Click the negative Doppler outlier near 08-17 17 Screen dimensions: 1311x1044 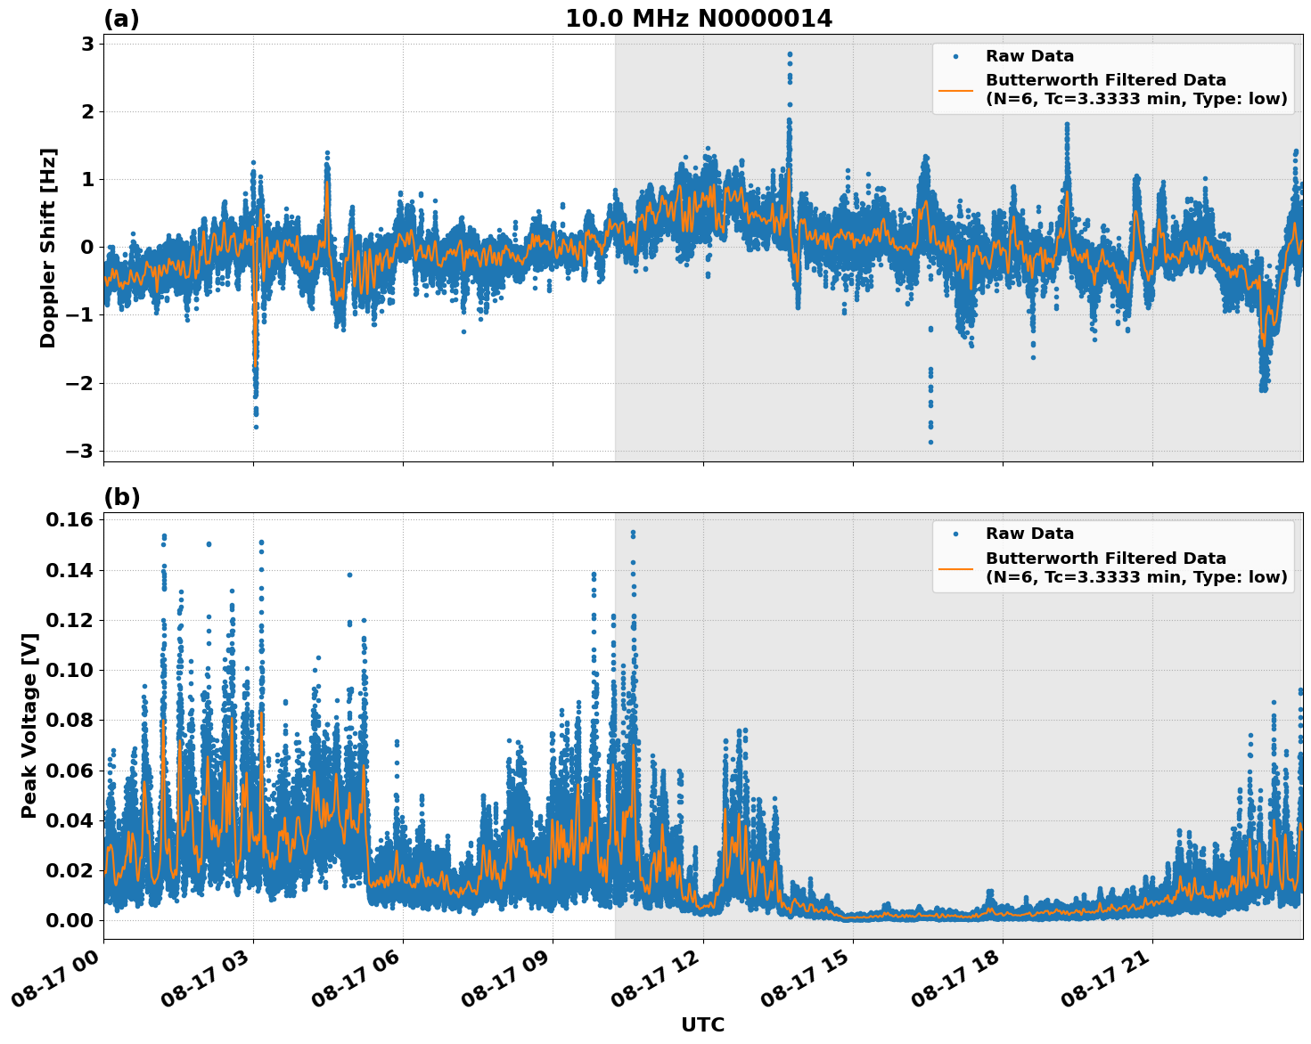tap(930, 441)
